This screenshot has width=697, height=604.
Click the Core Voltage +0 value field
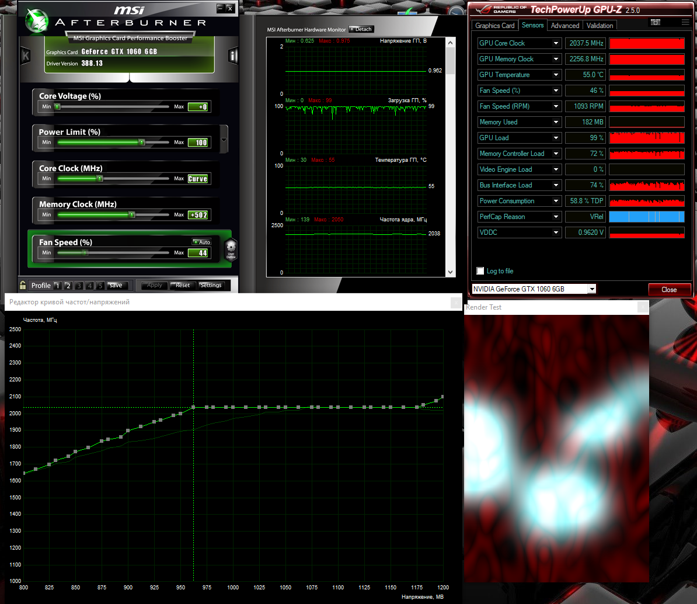click(198, 107)
